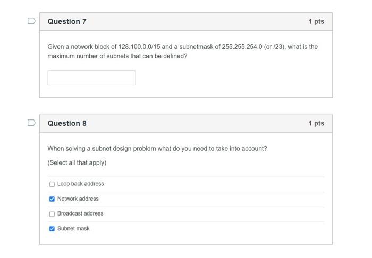Enable the Broadcast address checkbox
This screenshot has height=258, width=372.
pyautogui.click(x=52, y=214)
